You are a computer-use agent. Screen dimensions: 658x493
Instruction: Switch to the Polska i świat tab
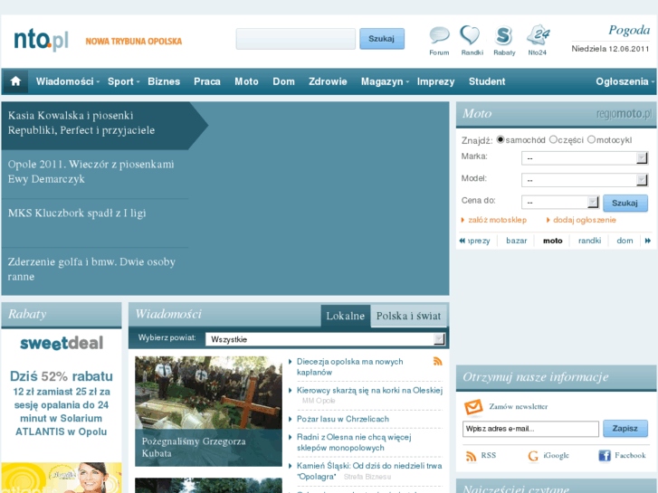click(x=409, y=316)
